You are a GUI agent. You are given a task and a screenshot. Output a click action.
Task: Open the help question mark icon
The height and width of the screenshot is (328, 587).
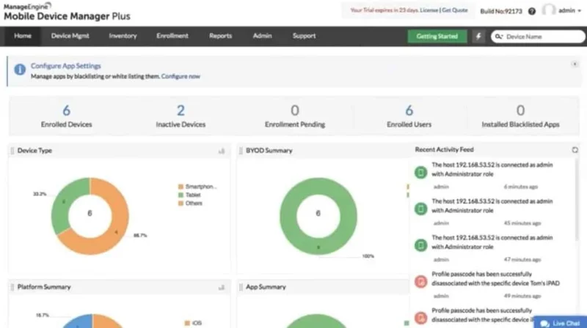[x=531, y=11]
